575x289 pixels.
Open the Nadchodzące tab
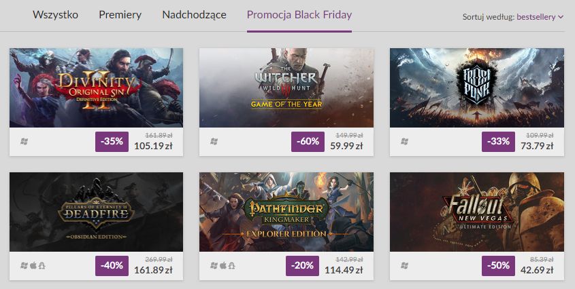[x=194, y=14]
